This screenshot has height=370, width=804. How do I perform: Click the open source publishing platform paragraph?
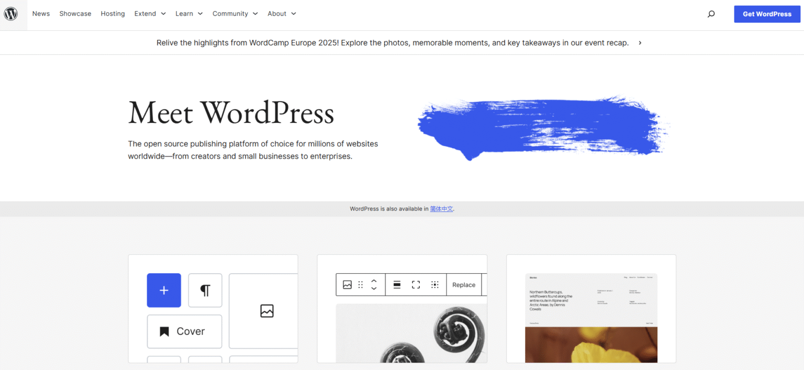(x=253, y=150)
